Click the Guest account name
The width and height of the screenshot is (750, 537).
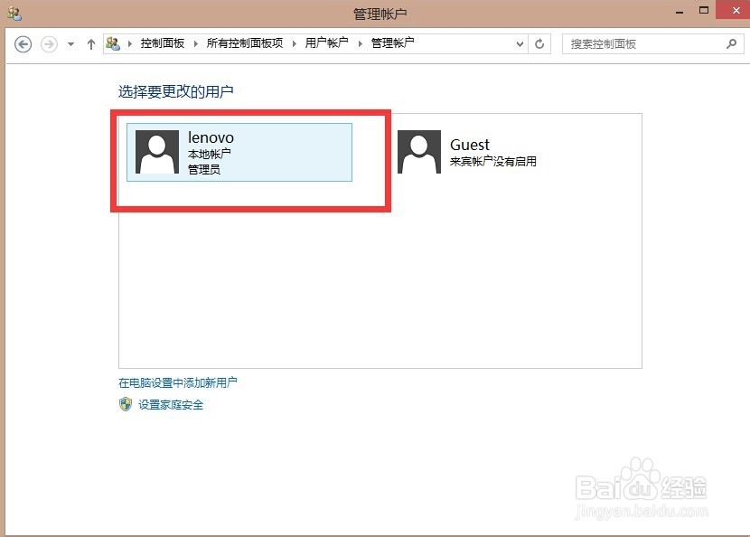[470, 145]
